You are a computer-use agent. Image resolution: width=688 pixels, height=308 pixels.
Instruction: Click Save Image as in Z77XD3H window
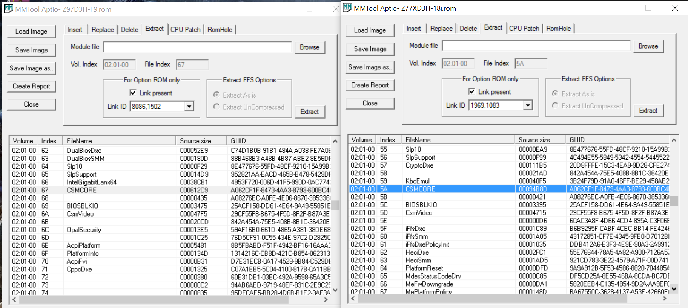tap(370, 67)
